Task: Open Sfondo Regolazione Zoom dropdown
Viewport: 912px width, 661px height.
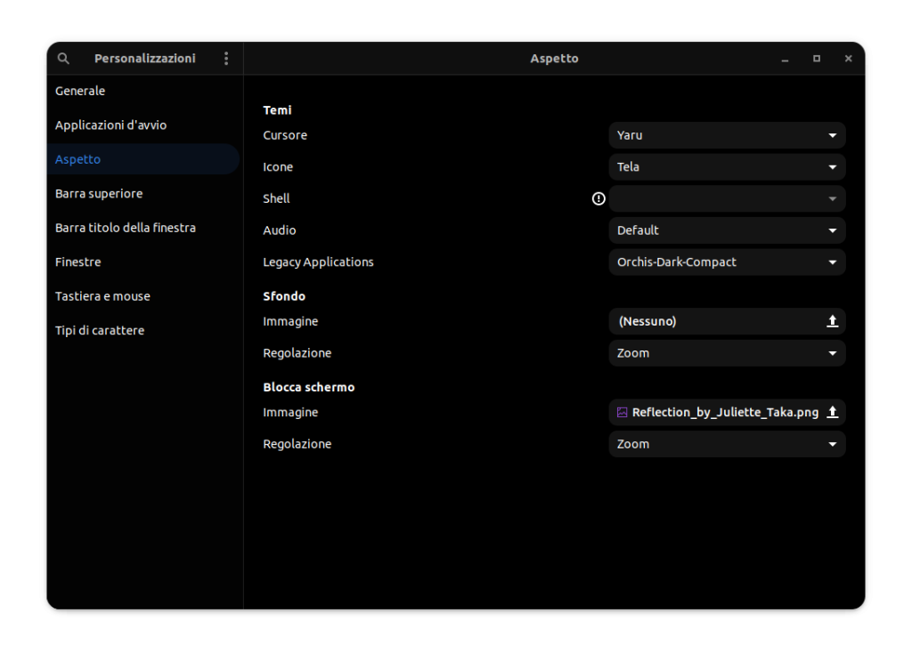Action: click(727, 353)
